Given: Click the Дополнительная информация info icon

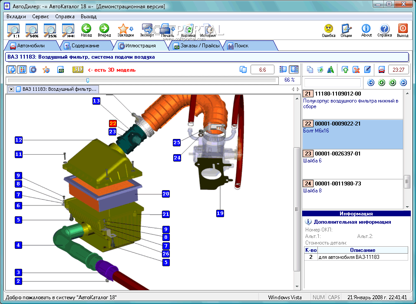Looking at the screenshot, I should tap(308, 222).
